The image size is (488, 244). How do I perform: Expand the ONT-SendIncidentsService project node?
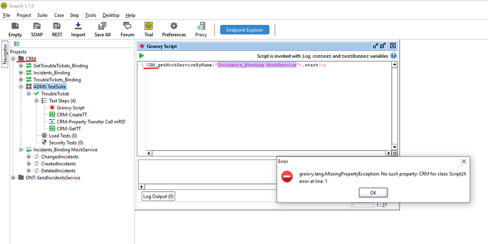tap(13, 178)
